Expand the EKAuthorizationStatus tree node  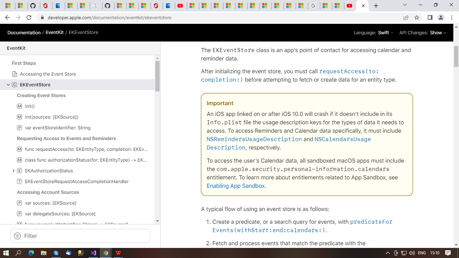tap(13, 171)
